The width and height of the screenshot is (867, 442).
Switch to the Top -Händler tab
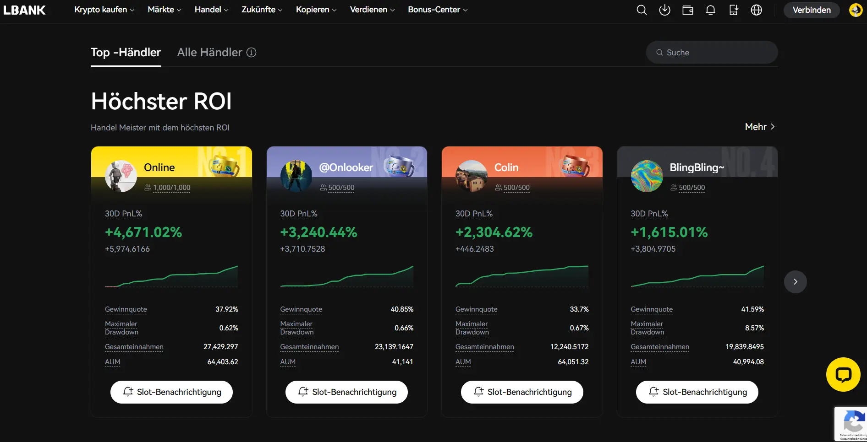tap(126, 53)
